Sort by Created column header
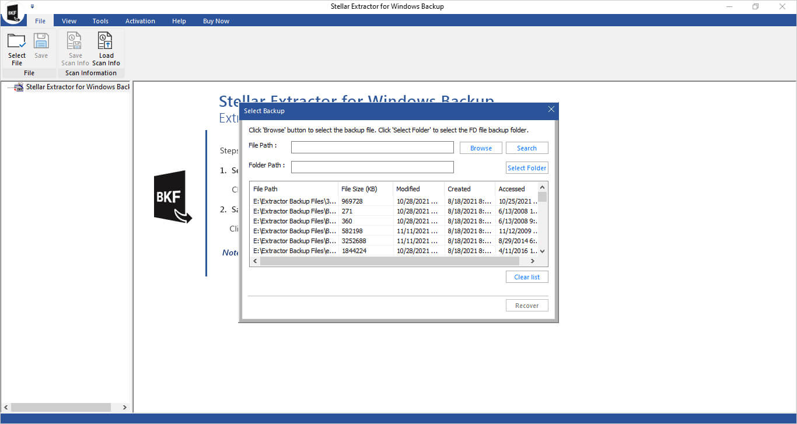The image size is (797, 424). click(469, 189)
